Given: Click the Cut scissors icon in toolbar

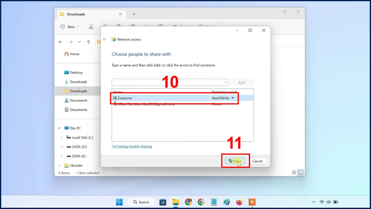Looking at the screenshot, I should pyautogui.click(x=91, y=27).
